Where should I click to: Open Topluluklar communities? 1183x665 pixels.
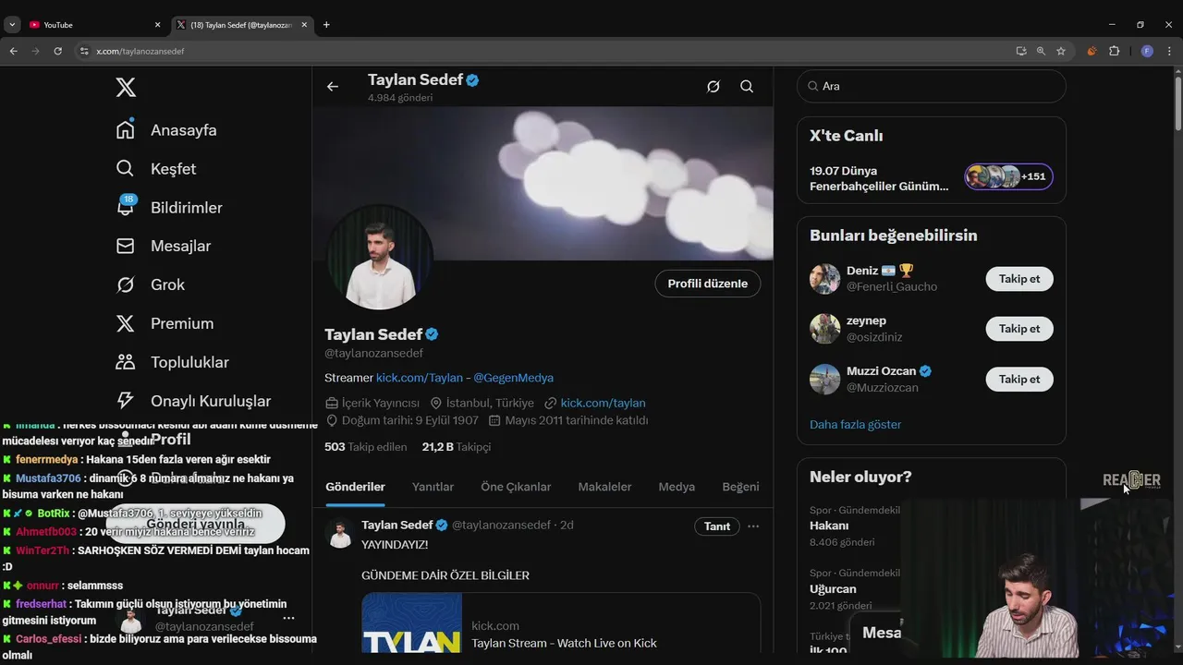tap(172, 363)
